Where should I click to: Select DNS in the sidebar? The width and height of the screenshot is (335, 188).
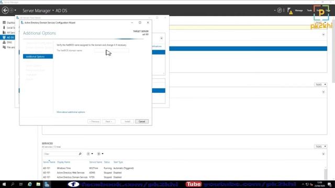tap(7, 42)
